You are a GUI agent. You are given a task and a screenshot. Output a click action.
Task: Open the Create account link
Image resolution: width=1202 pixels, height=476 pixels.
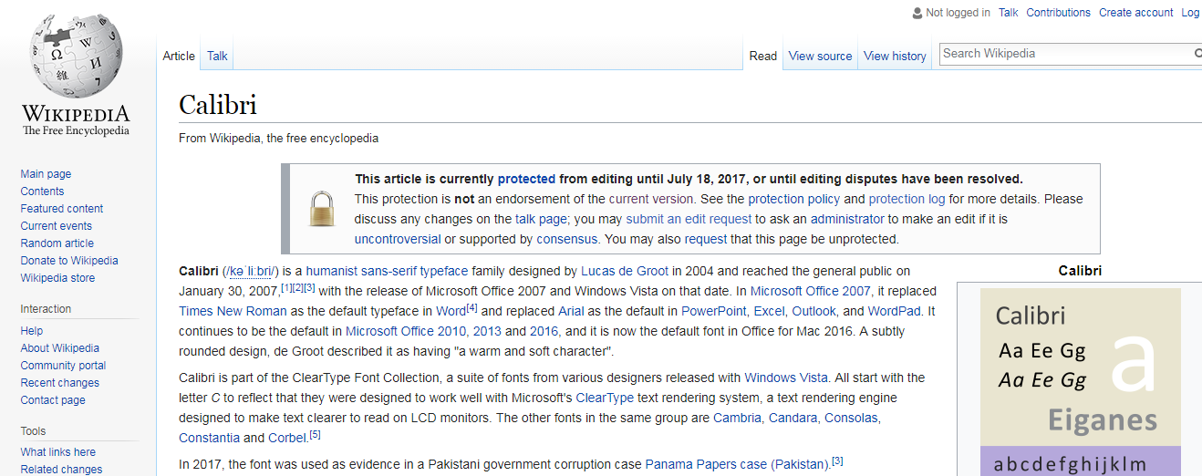tap(1135, 13)
